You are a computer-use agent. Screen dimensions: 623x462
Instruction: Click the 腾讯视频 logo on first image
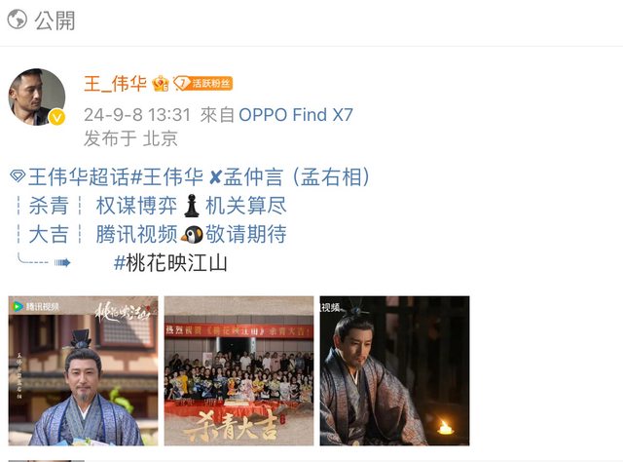[35, 306]
